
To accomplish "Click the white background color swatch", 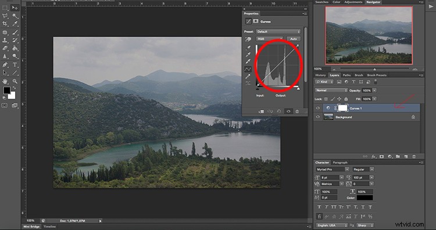I will point(13,96).
